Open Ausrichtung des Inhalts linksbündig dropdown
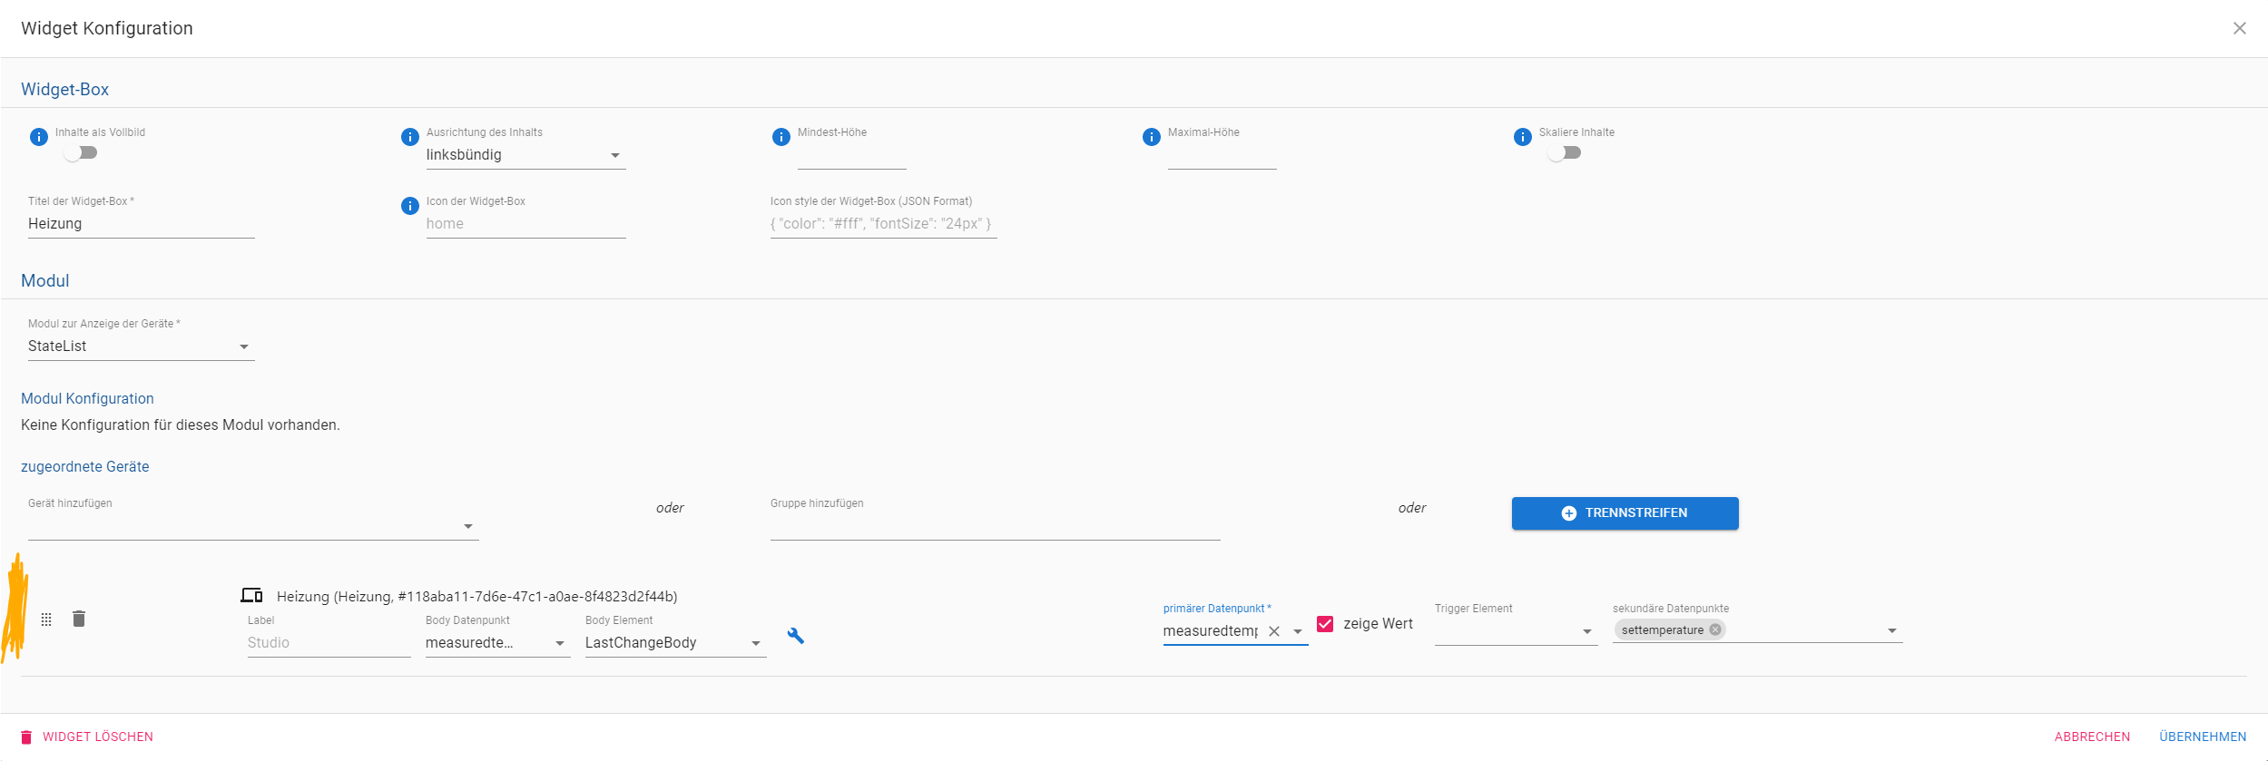Screen dimensions: 2268x761 [525, 155]
